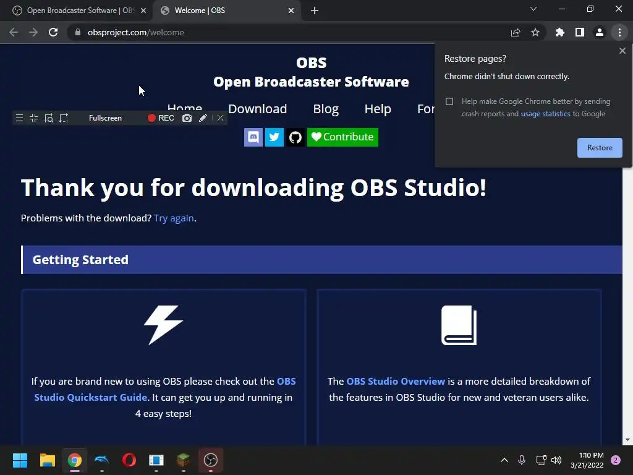
Task: Click the microphone tray icon
Action: pos(522,460)
